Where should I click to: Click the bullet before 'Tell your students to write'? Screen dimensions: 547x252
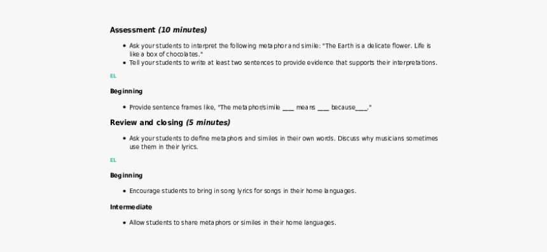tap(125, 63)
